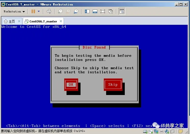Click the VMware window title bar icon
Screen dimensions: 190x134
(x=3, y=4)
